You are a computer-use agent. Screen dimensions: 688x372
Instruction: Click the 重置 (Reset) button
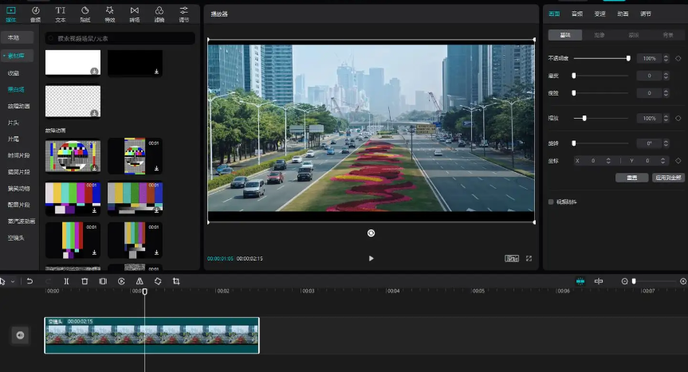(x=632, y=178)
